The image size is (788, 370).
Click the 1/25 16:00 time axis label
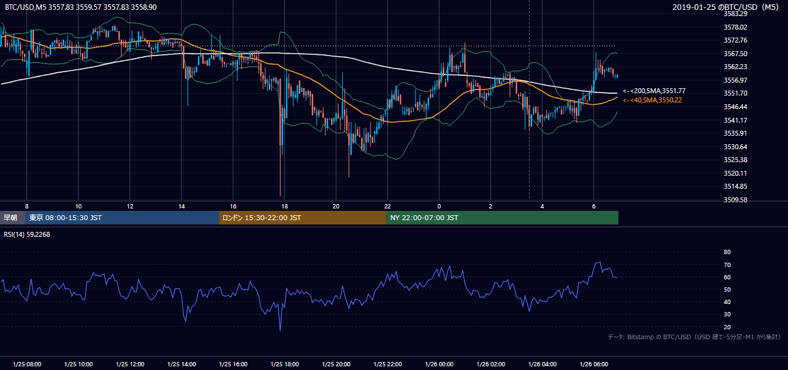(233, 364)
